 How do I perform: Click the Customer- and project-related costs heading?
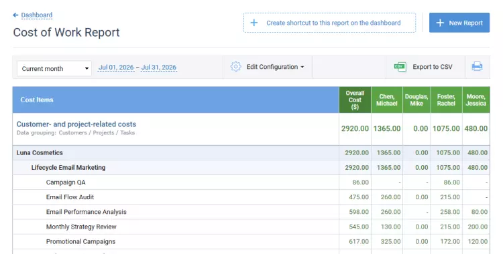pyautogui.click(x=76, y=124)
